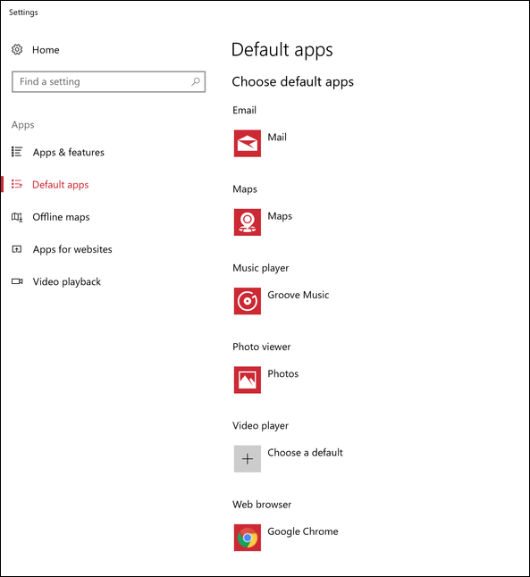Change default email app named Mail
530x577 pixels.
[277, 137]
